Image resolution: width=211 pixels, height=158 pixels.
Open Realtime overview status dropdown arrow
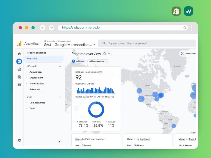pos(109,54)
